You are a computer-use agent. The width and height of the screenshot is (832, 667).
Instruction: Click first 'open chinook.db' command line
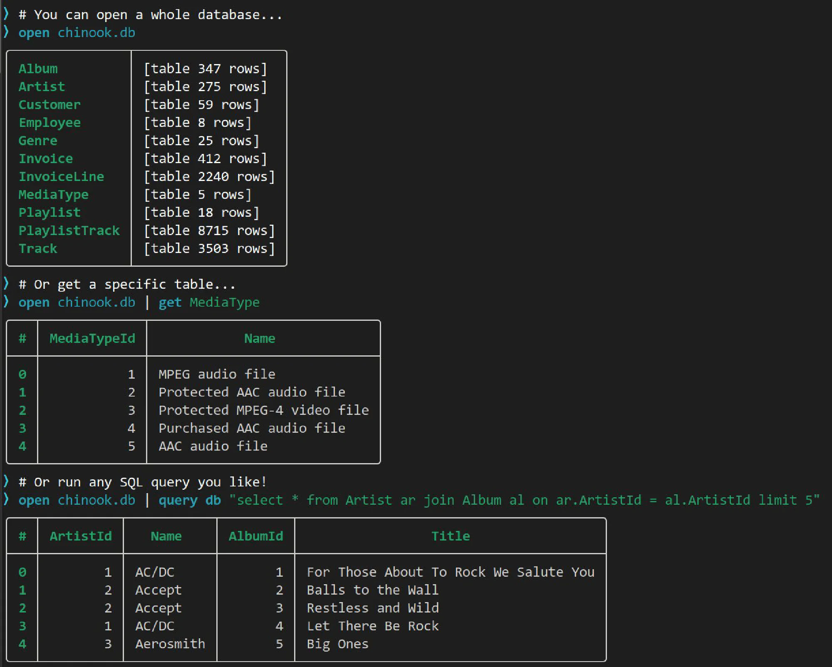(77, 32)
